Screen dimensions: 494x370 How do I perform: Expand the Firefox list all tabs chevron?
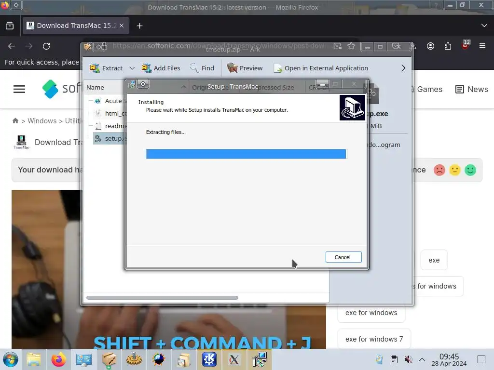[484, 26]
